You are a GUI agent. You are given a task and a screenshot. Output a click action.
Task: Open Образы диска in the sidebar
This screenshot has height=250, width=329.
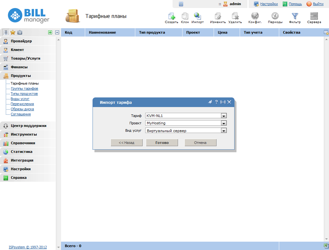22,109
